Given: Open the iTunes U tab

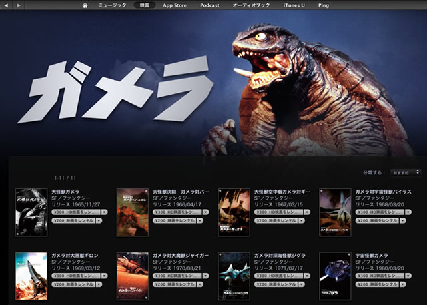Looking at the screenshot, I should pyautogui.click(x=294, y=5).
